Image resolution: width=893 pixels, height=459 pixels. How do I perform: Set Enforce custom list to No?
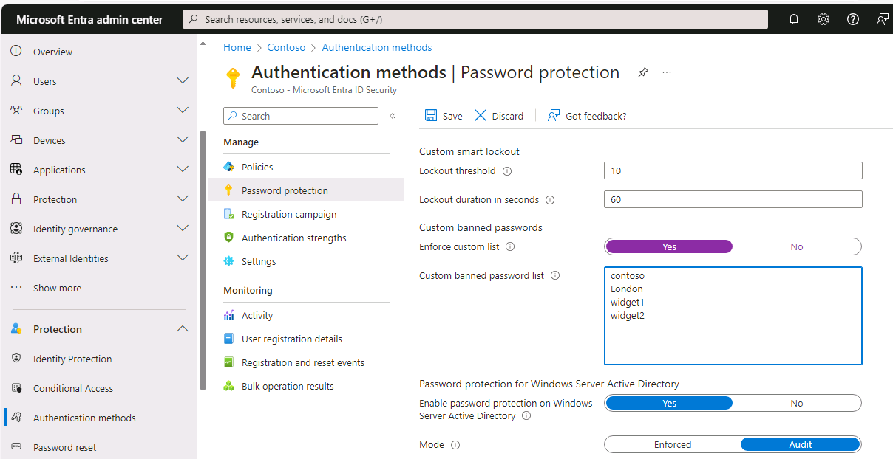[797, 246]
